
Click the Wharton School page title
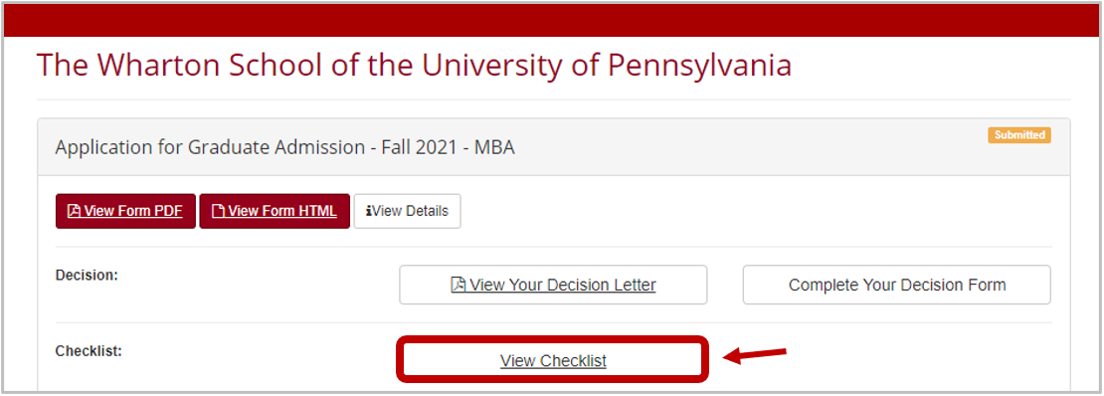(x=414, y=65)
